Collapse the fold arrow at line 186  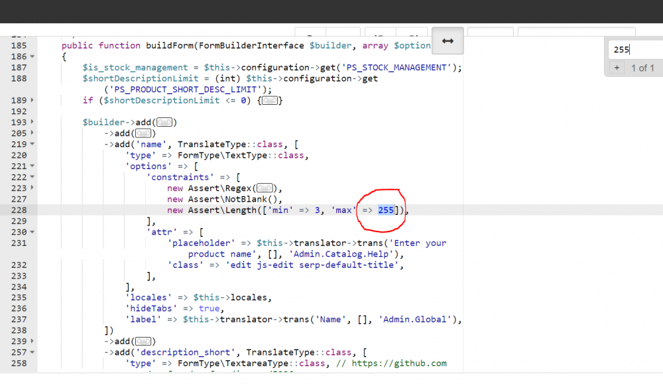(x=32, y=56)
